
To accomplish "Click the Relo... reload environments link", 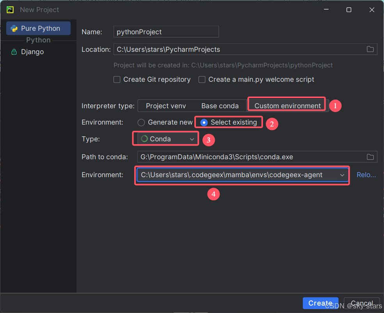I will [x=366, y=175].
